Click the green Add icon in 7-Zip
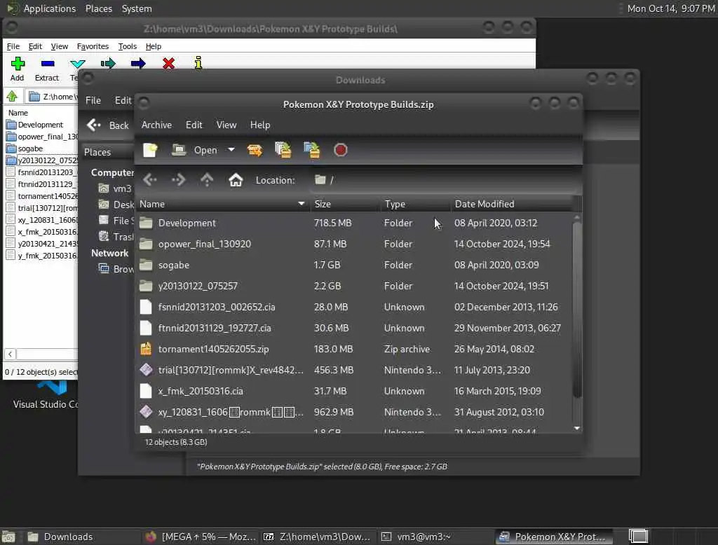 pyautogui.click(x=18, y=64)
